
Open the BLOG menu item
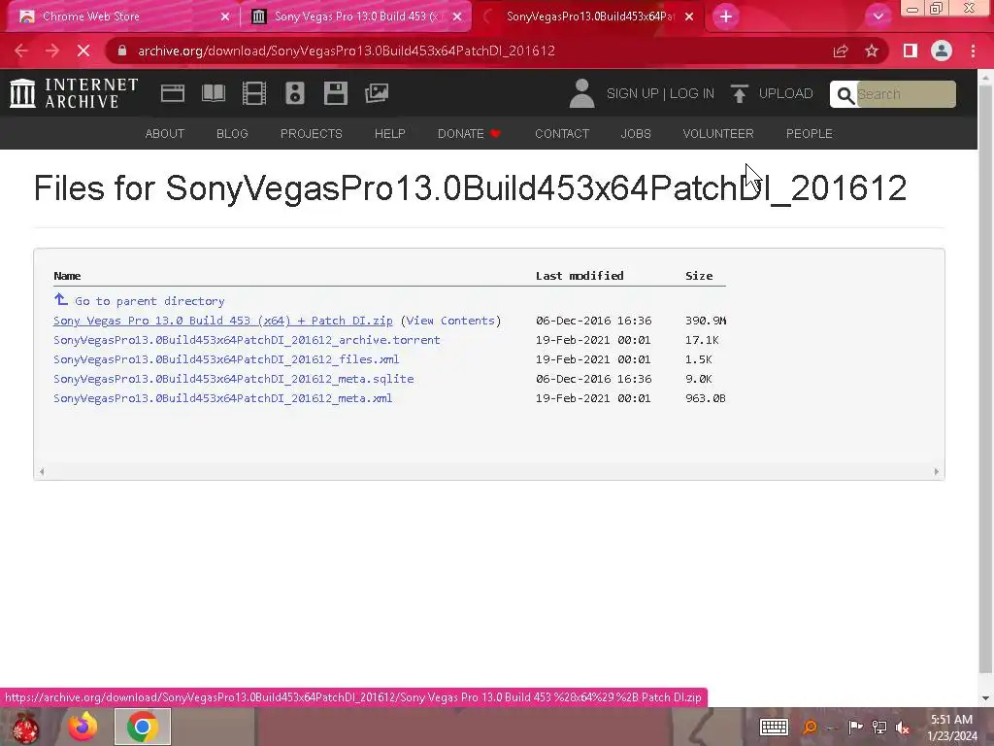(x=232, y=134)
